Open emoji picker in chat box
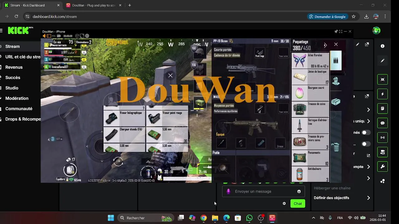This screenshot has height=224, width=399. 299,191
